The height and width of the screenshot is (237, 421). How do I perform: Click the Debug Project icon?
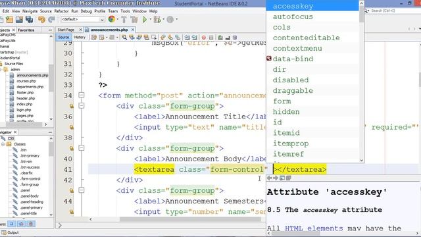click(x=157, y=19)
